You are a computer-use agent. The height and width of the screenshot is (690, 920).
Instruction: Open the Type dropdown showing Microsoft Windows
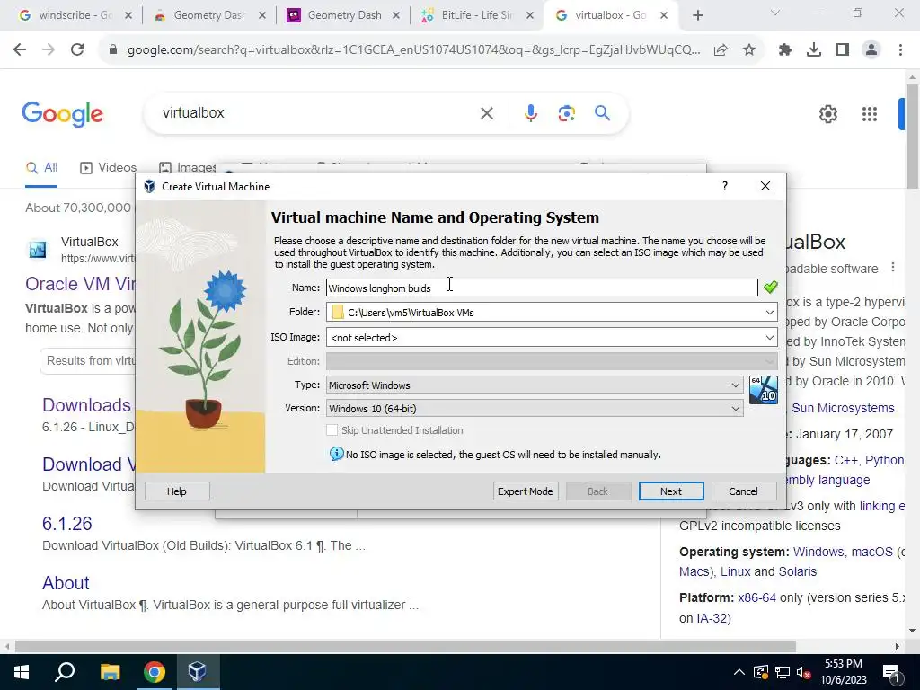(x=535, y=385)
